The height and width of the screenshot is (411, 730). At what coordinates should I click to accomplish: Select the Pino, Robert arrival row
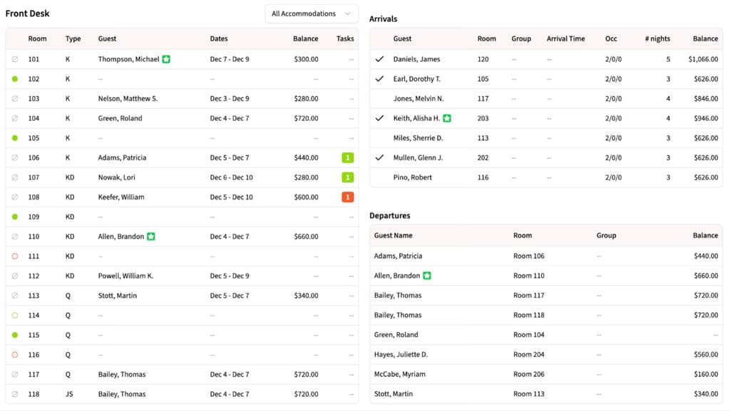pos(413,177)
